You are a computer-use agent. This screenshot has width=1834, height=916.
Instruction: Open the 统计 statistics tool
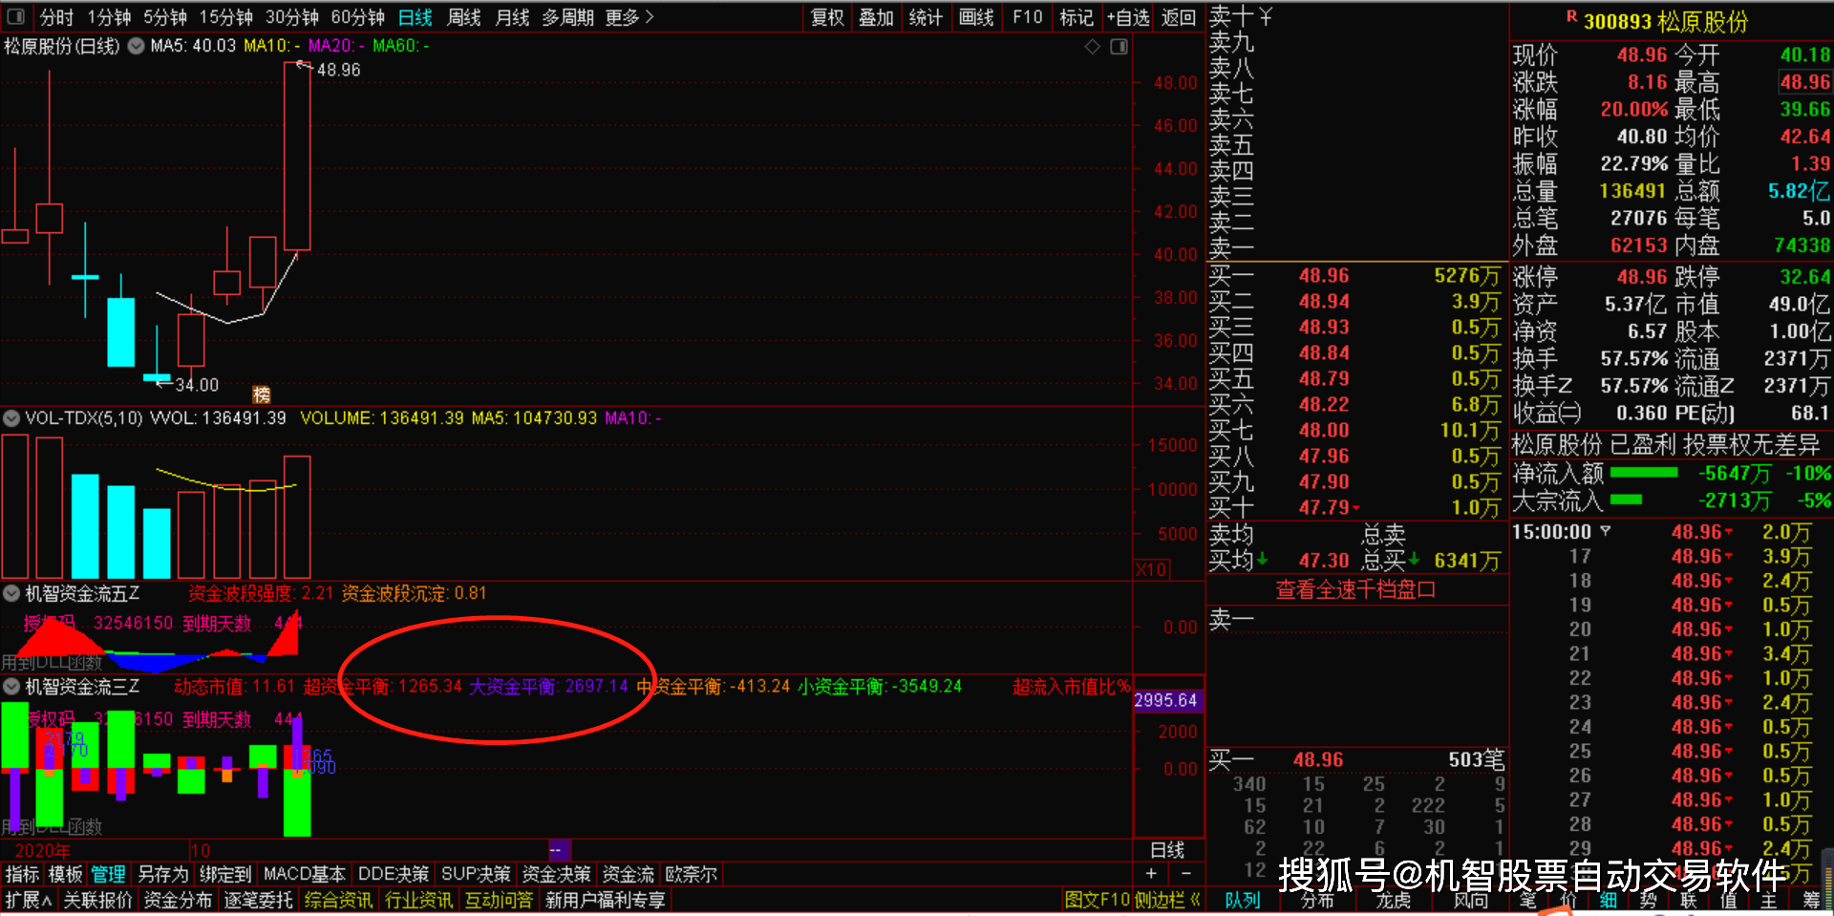(x=926, y=17)
